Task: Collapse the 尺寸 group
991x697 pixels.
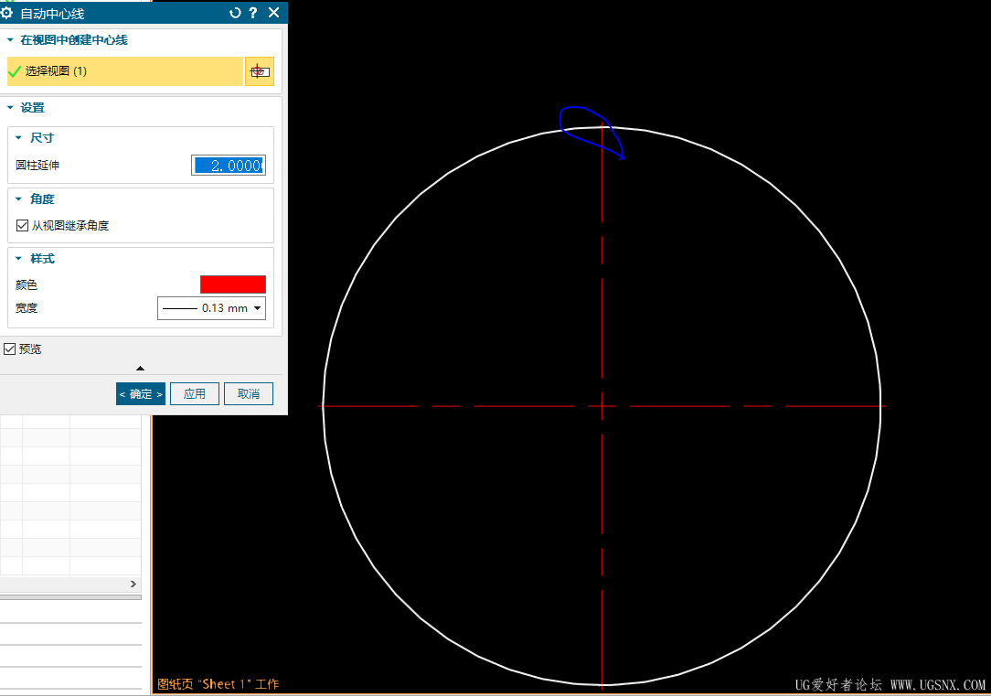Action: pyautogui.click(x=18, y=137)
